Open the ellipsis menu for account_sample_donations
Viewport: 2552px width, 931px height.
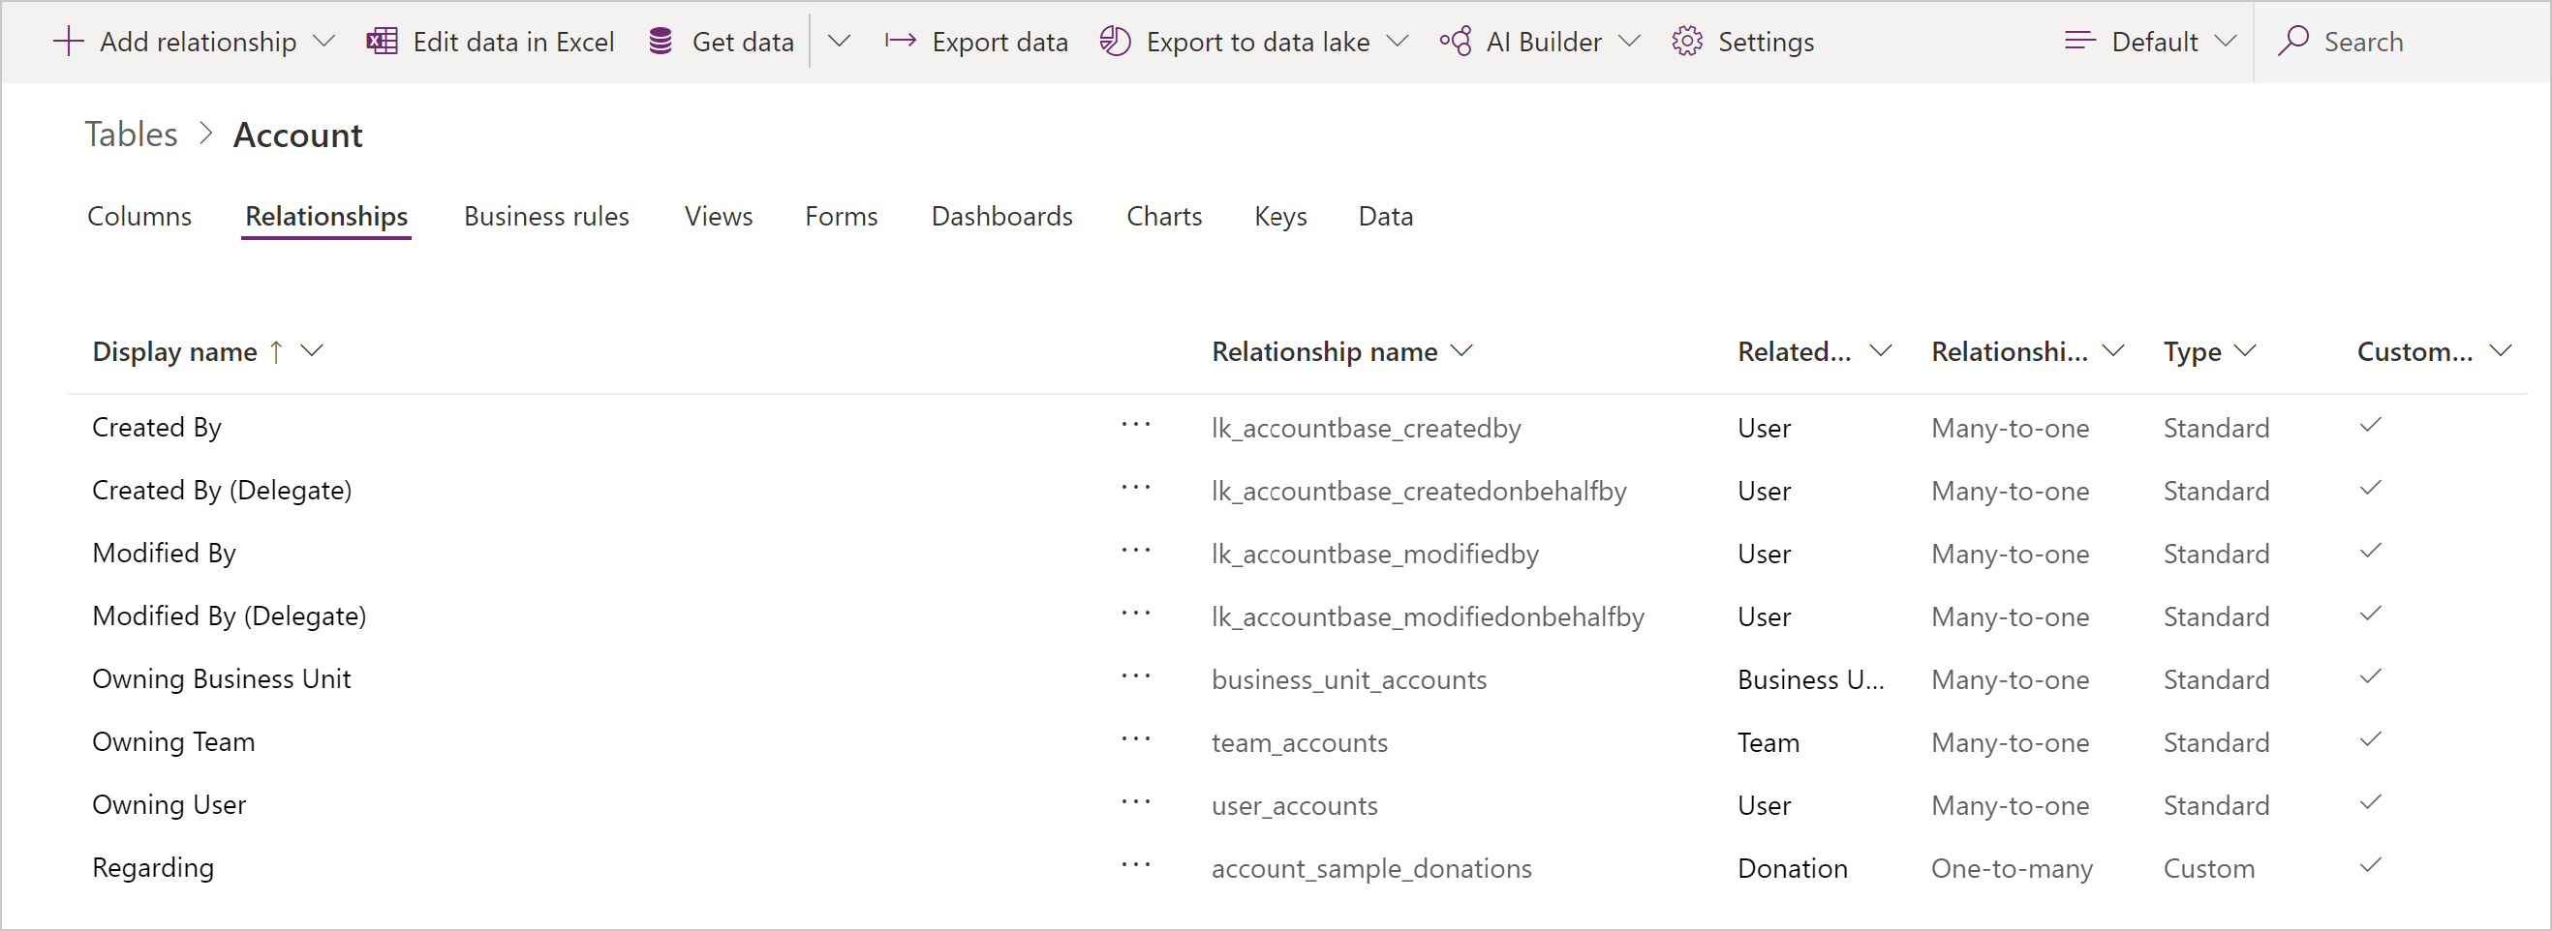(x=1135, y=863)
